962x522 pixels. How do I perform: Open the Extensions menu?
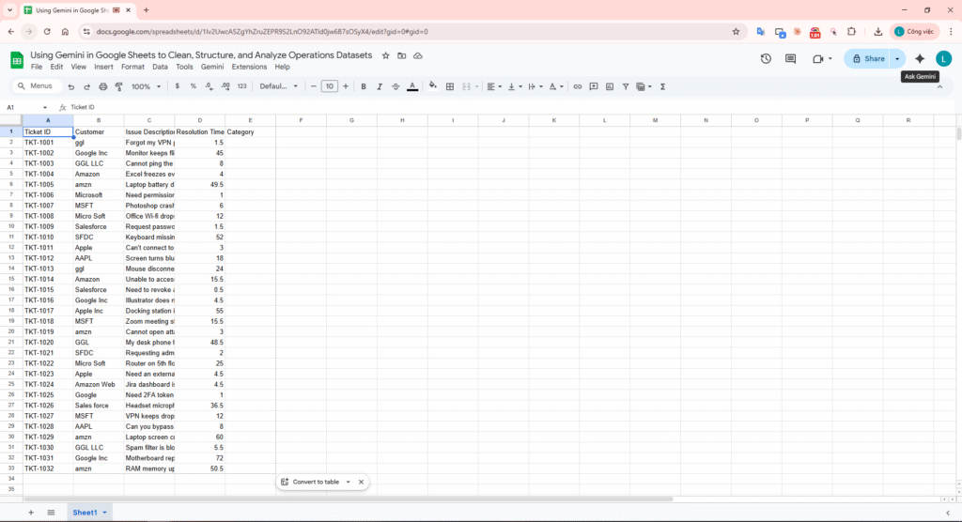tap(249, 67)
